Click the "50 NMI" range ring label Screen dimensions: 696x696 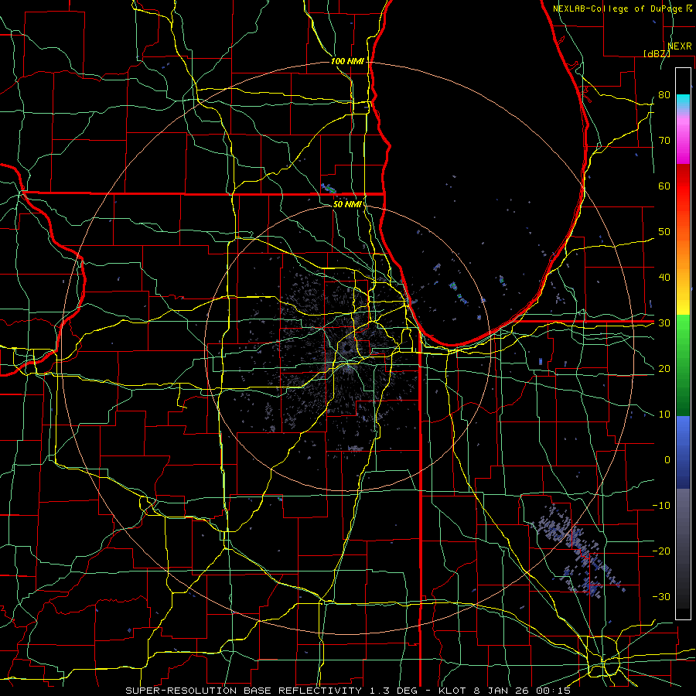347,204
